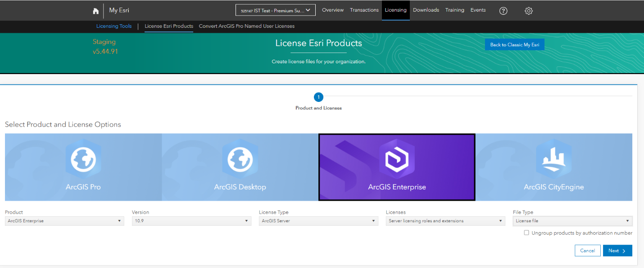This screenshot has width=644, height=268.
Task: Click the ArcGIS Enterprise hexagon icon
Action: (x=397, y=158)
